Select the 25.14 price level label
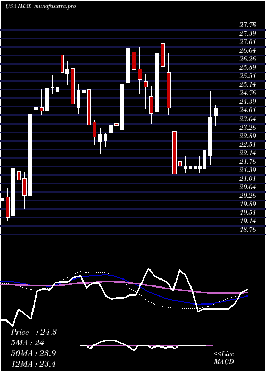 click(x=248, y=84)
